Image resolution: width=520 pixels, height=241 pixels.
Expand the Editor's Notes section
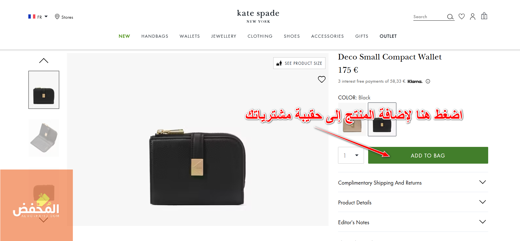click(413, 222)
